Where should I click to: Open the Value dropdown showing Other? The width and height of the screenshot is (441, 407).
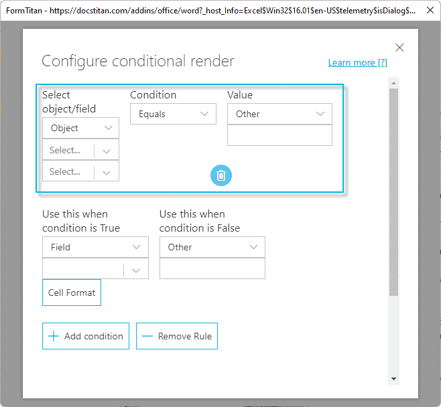pyautogui.click(x=279, y=114)
